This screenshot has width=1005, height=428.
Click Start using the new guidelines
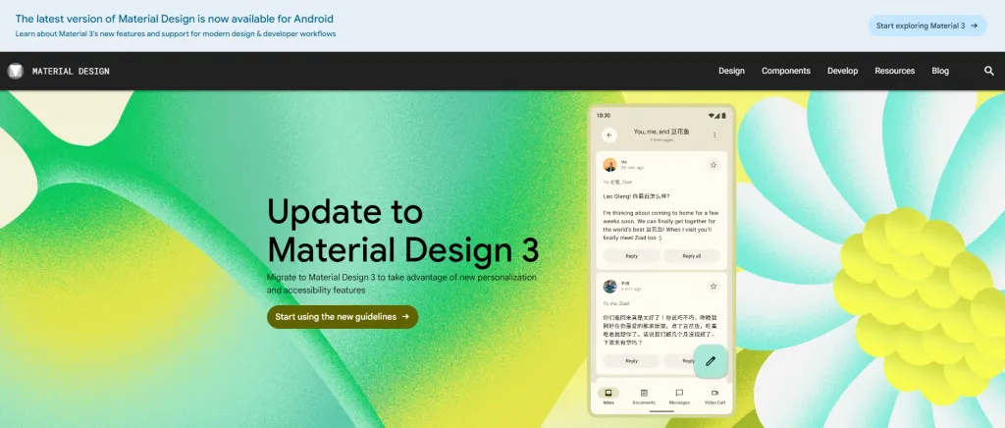click(343, 316)
